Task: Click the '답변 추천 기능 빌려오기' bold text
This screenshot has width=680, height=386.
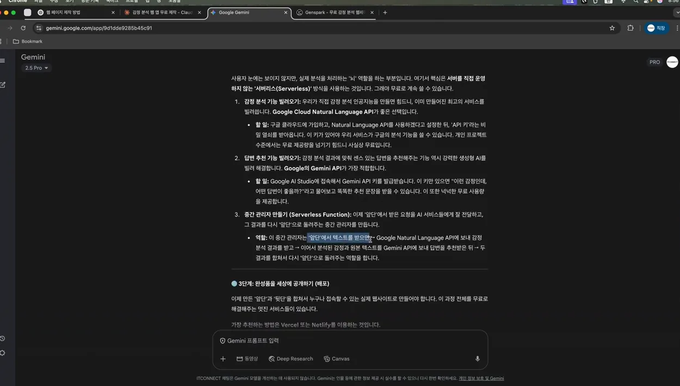Action: point(272,158)
